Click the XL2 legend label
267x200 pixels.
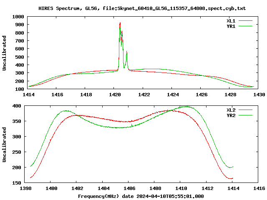(231, 110)
